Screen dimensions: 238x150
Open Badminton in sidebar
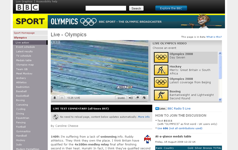tap(23, 87)
